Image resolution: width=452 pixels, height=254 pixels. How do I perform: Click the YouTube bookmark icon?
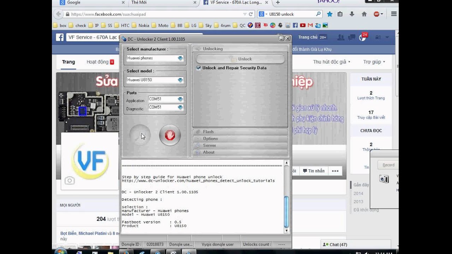(x=303, y=25)
